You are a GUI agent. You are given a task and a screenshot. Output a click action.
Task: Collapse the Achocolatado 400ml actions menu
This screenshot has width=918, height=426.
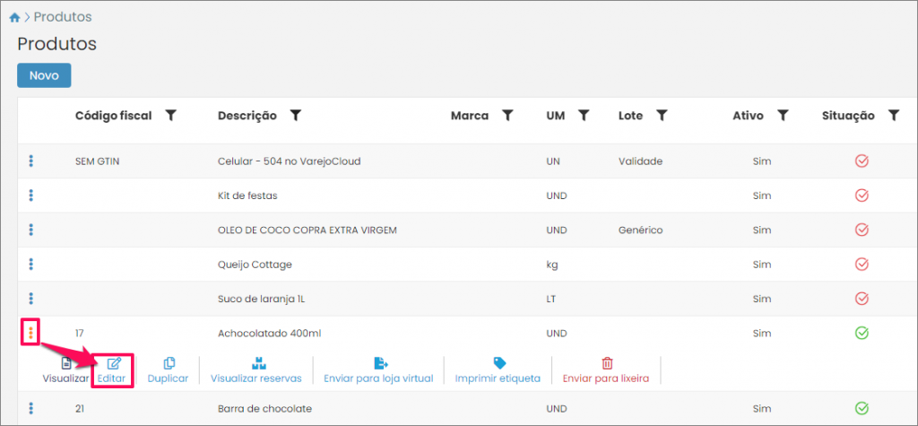tap(31, 333)
